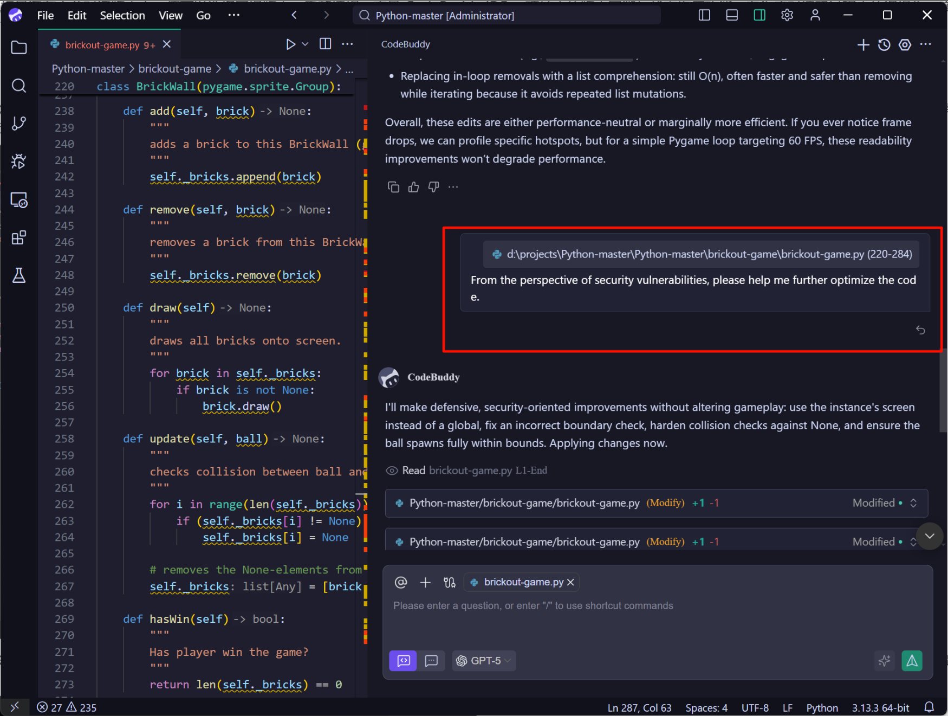Click the @ mention icon in chat input
Image resolution: width=948 pixels, height=716 pixels.
400,582
